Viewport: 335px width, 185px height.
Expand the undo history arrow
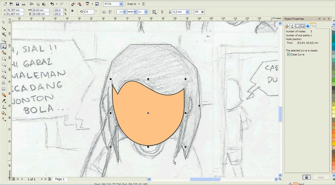click(57, 4)
